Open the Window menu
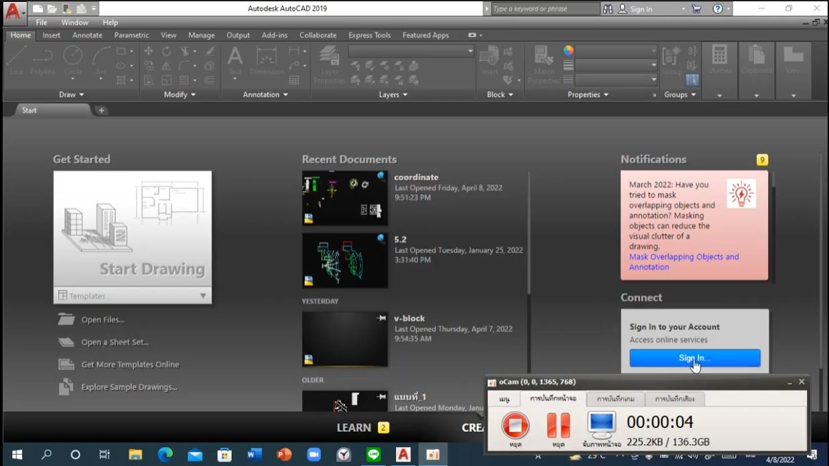Viewport: 829px width, 466px height. [75, 22]
